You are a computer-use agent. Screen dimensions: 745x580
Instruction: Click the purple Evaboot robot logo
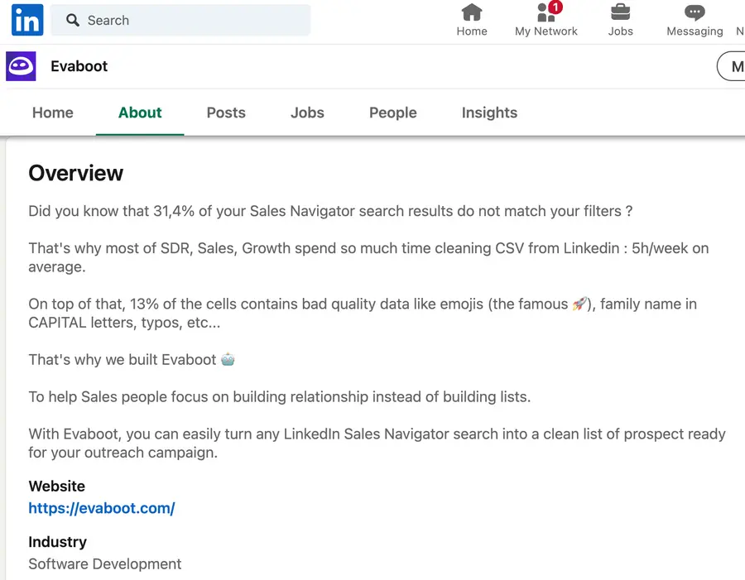[x=20, y=65]
